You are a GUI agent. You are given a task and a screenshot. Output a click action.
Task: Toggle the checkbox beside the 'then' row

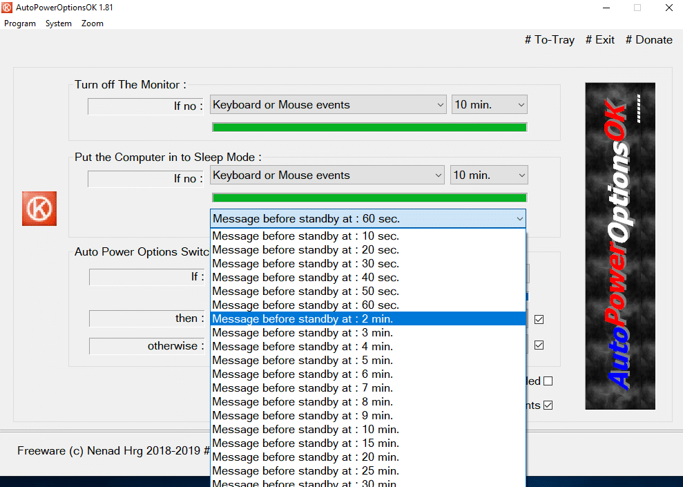(539, 319)
